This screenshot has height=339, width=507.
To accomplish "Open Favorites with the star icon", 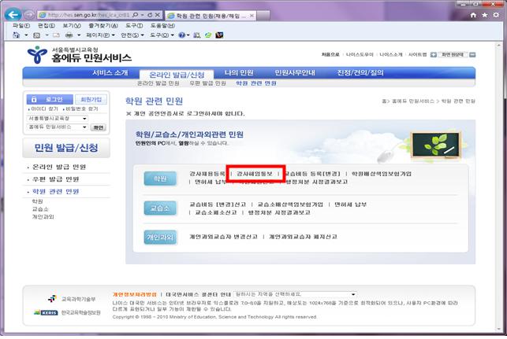I will click(x=484, y=15).
